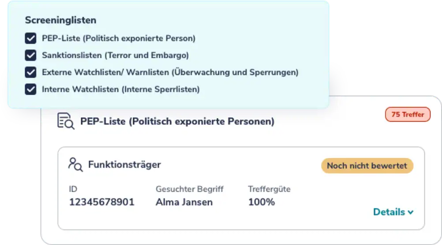Click the Treffergüte 100% value
The image size is (442, 245).
tap(261, 202)
